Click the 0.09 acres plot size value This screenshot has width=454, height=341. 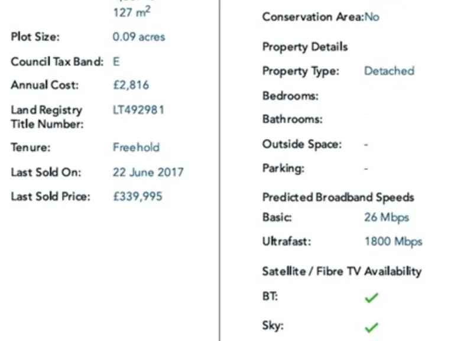[x=139, y=37]
